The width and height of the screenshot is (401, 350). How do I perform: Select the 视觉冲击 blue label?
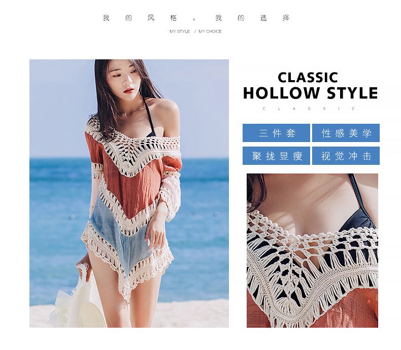(x=346, y=156)
